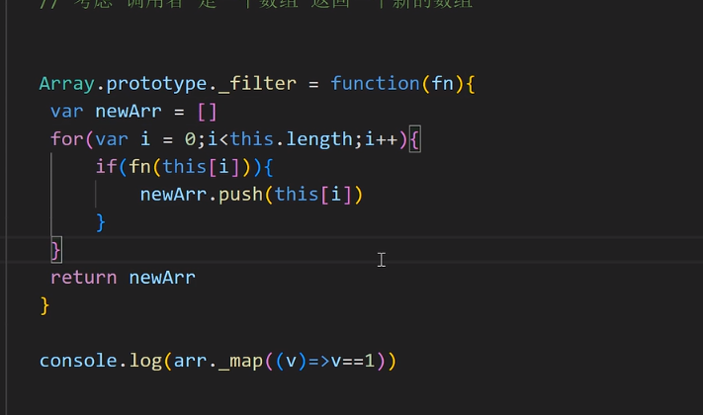Screen dimensions: 703x415
Task: Click 'console' in the log statement
Action: (x=78, y=361)
